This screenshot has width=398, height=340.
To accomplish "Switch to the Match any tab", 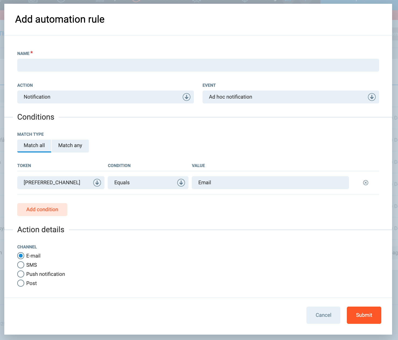I will (x=70, y=145).
